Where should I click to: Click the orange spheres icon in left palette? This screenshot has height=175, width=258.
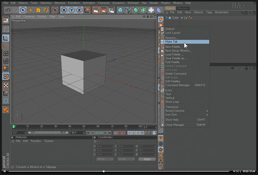click(x=6, y=110)
